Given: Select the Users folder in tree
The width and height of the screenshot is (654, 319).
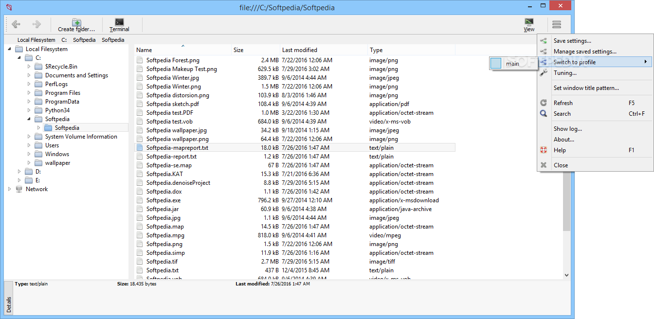Looking at the screenshot, I should (52, 145).
